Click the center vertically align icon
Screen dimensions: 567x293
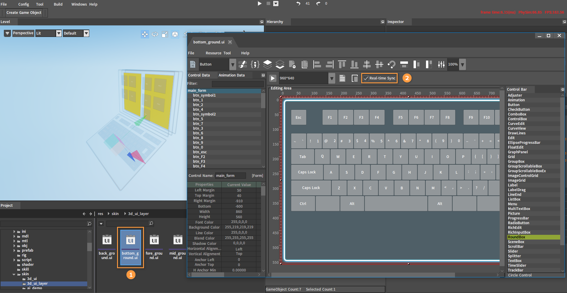pos(367,64)
